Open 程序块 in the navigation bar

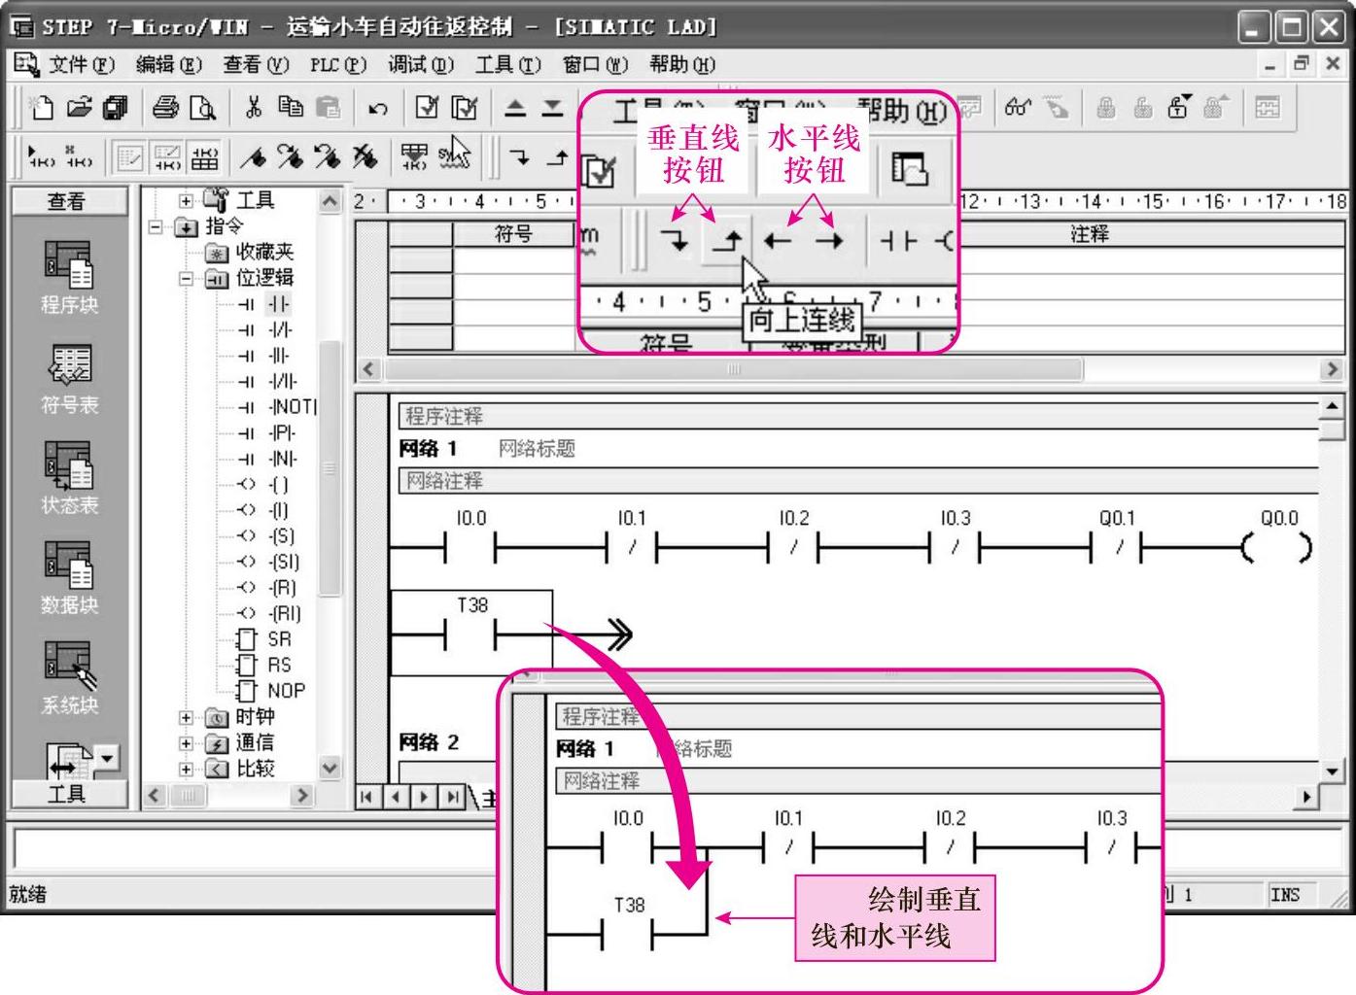69,277
